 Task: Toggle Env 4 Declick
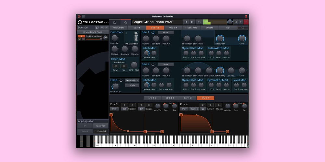click(x=194, y=109)
